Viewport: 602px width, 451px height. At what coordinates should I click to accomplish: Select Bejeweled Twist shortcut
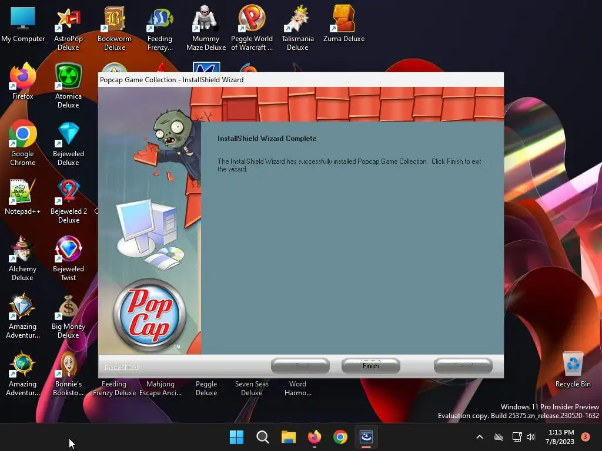tap(68, 259)
